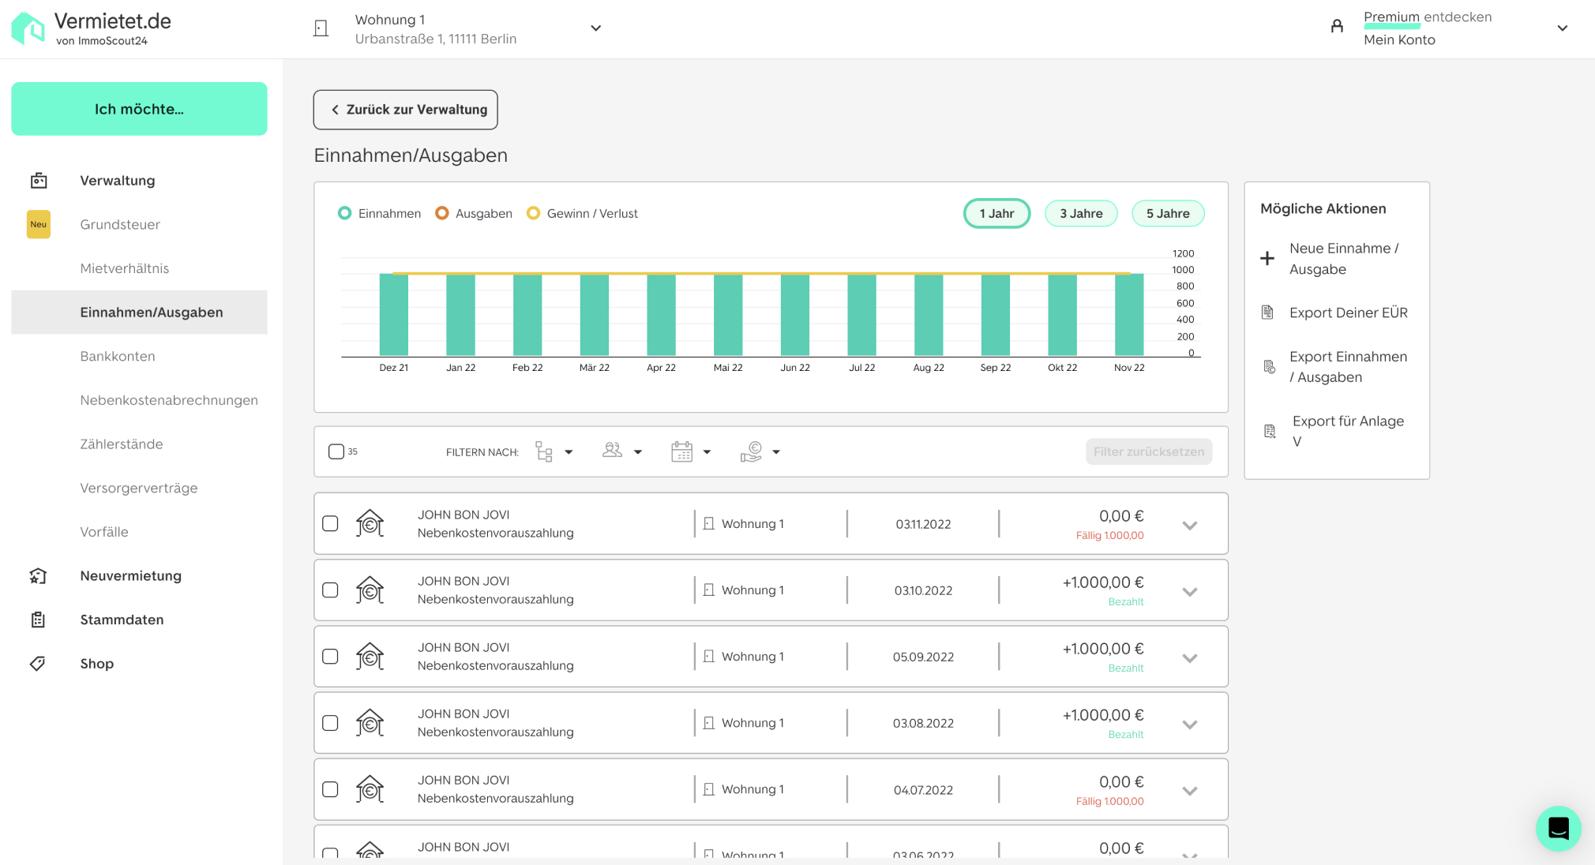Toggle the Gewinn / Verlust chart series
The image size is (1595, 865).
tap(583, 213)
